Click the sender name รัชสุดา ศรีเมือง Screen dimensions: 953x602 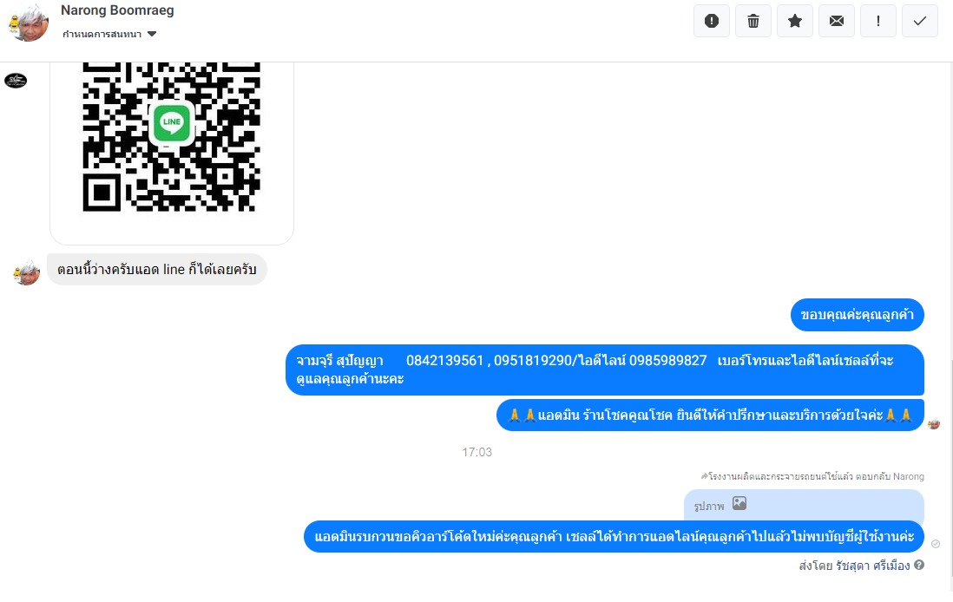873,566
